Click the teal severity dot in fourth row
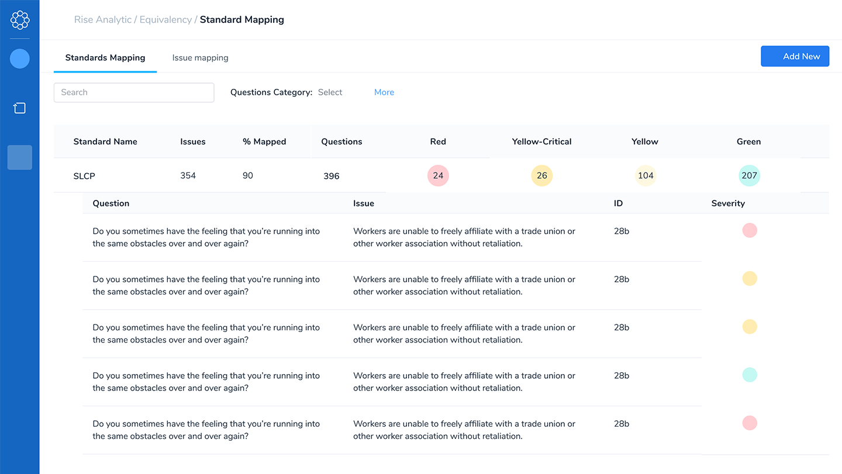 coord(749,375)
